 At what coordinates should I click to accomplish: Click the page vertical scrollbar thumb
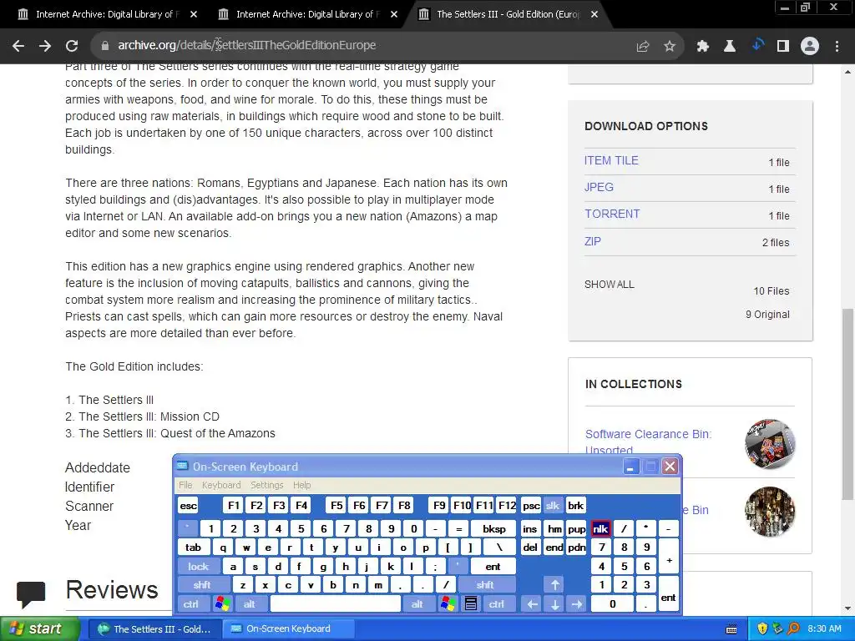pyautogui.click(x=847, y=404)
